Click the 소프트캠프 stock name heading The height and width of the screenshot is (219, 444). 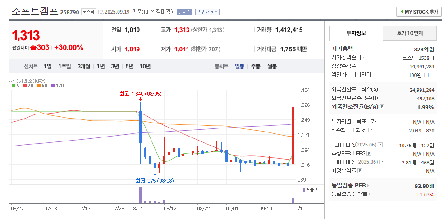35,11
